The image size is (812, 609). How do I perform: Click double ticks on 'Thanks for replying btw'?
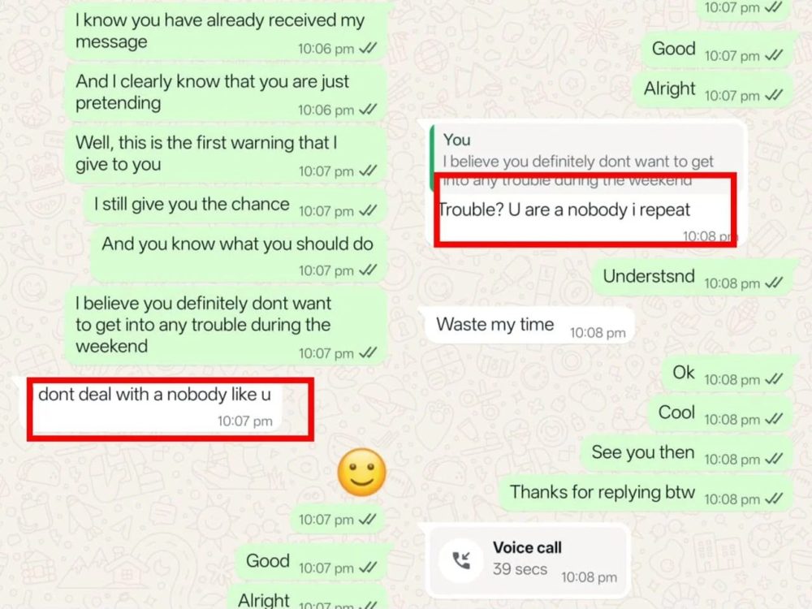tap(774, 499)
